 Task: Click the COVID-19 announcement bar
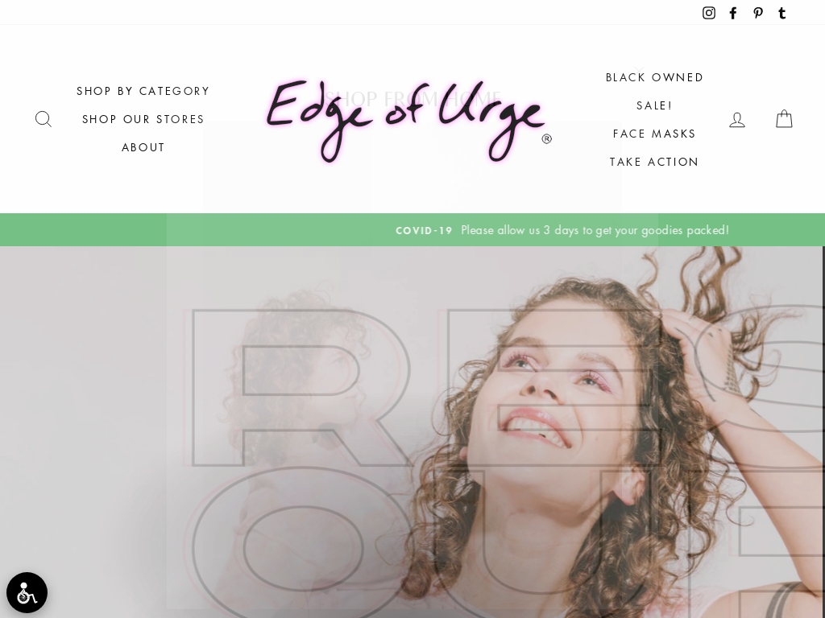point(412,229)
